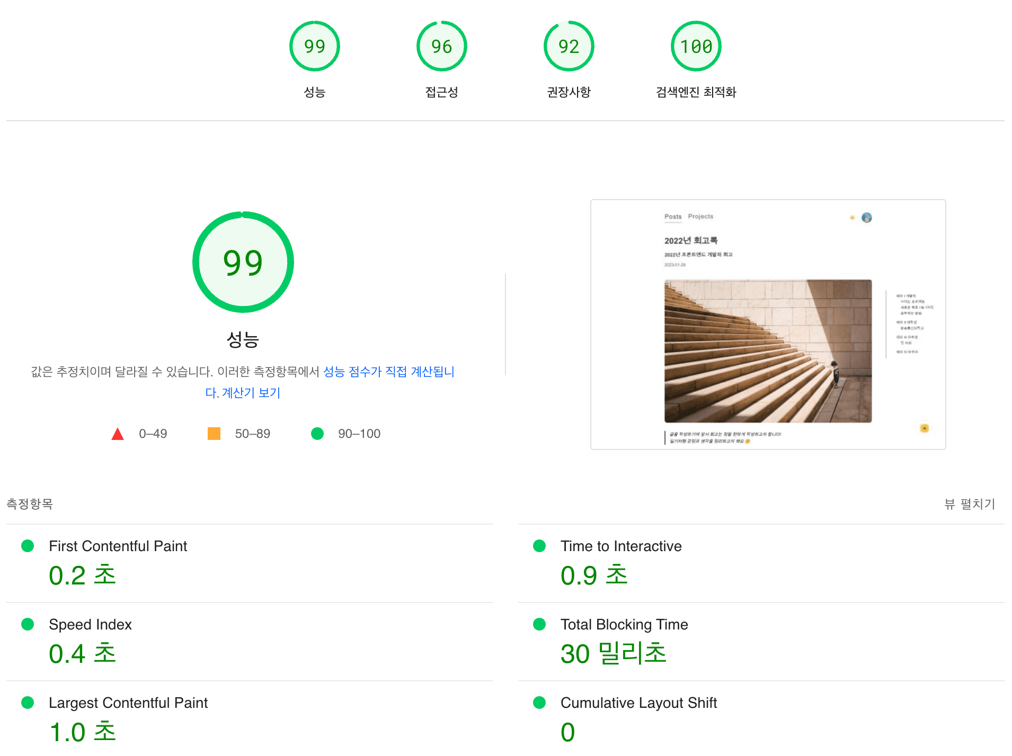Click the 100 SEO score gauge
This screenshot has width=1012, height=756.
(696, 46)
